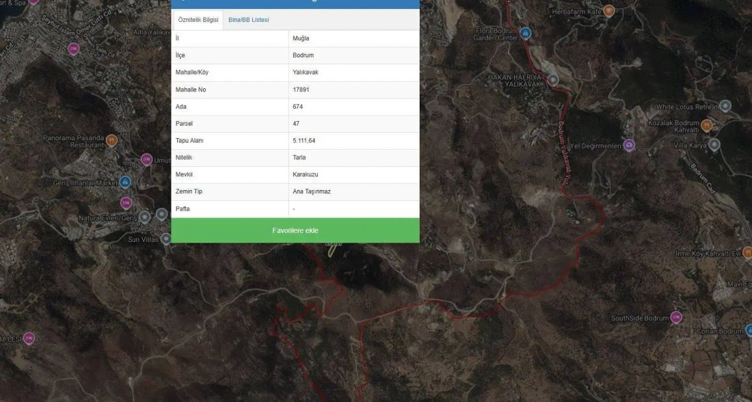The image size is (752, 402).
Task: Switch to the Öznitelik Bilgisi tab
Action: point(198,20)
